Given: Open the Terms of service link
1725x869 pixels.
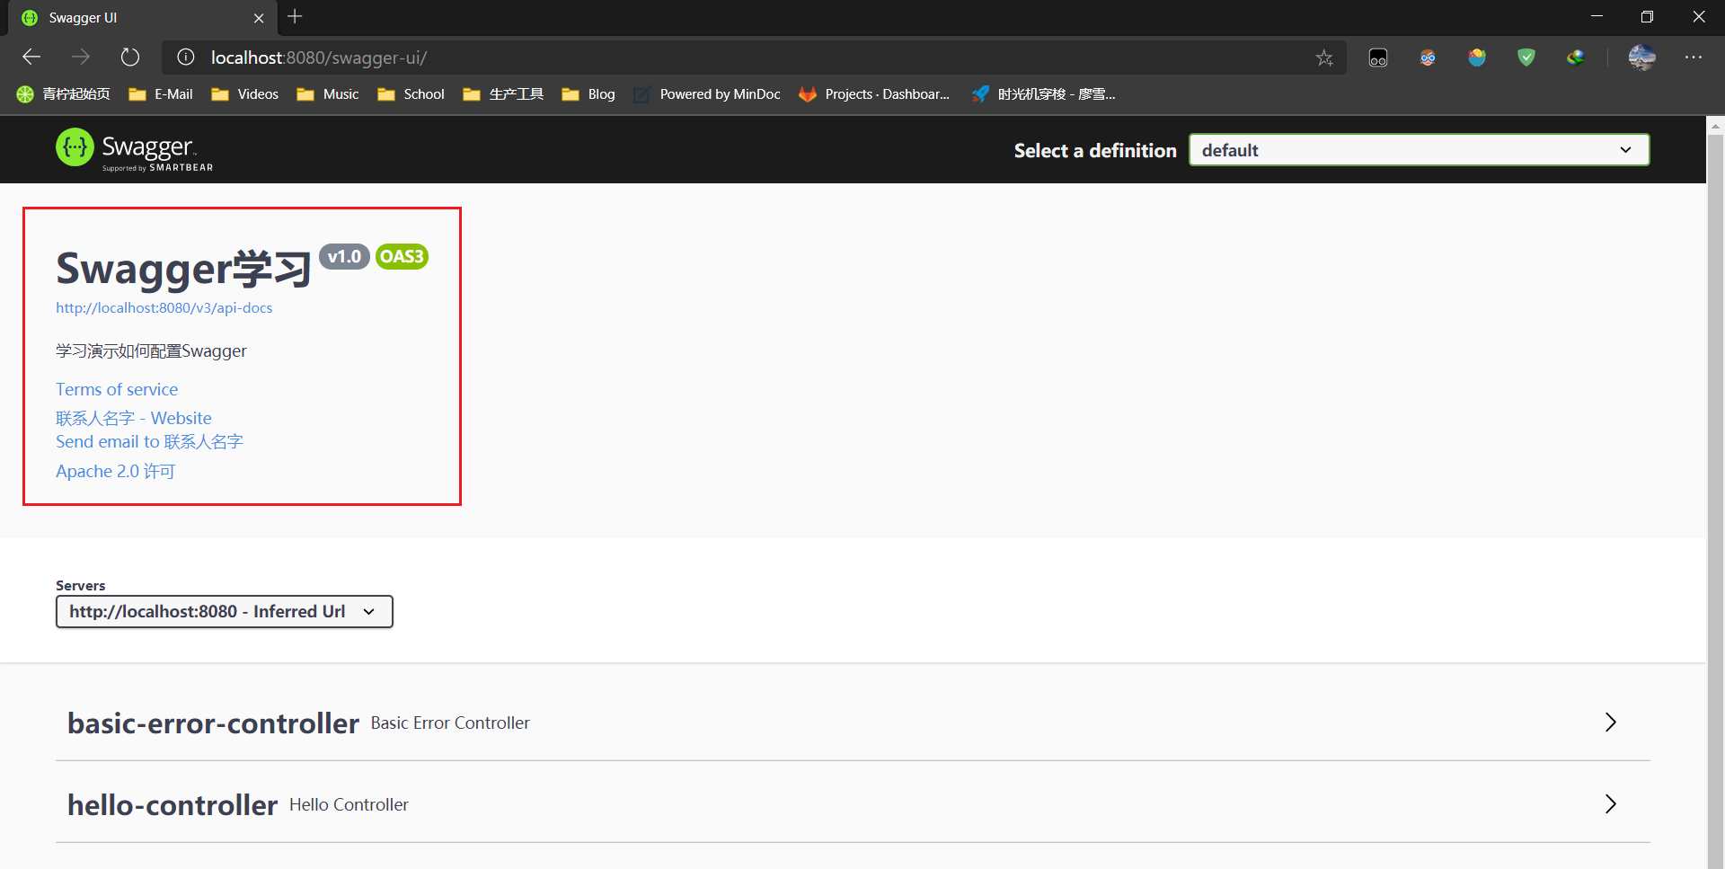Looking at the screenshot, I should click(117, 389).
